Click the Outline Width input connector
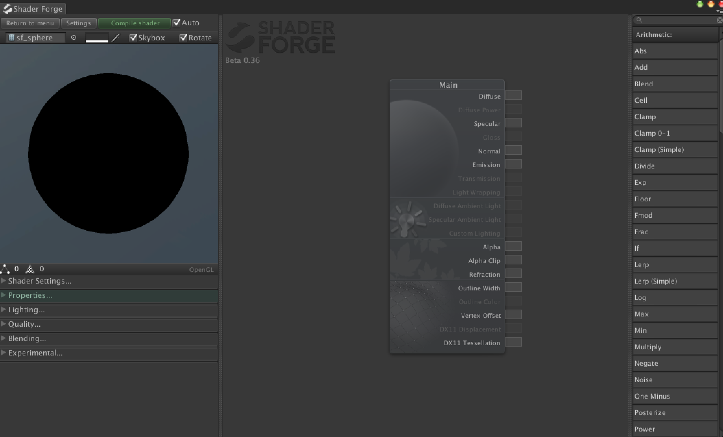 tap(513, 287)
